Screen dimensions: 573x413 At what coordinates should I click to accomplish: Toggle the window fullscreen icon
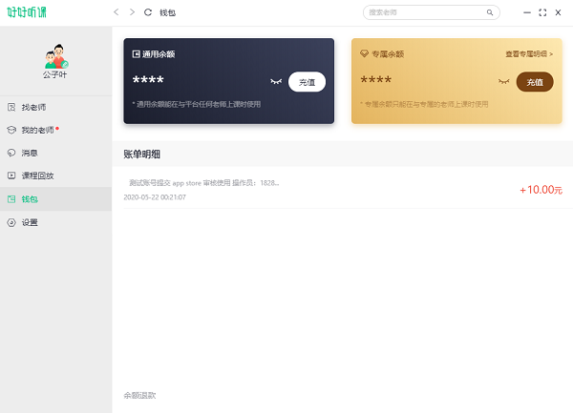542,12
